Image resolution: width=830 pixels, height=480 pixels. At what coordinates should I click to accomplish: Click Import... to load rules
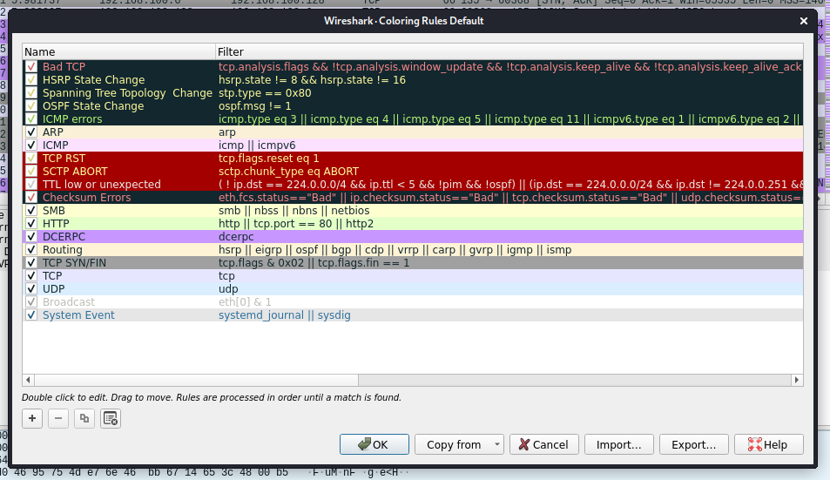pyautogui.click(x=618, y=444)
